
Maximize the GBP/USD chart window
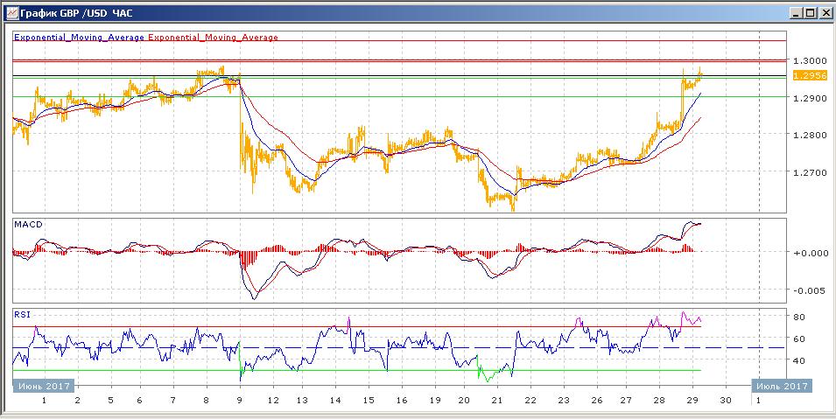click(x=809, y=13)
